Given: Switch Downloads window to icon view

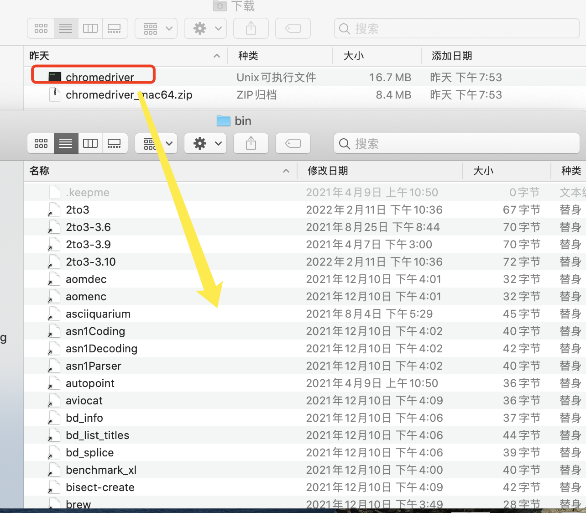Looking at the screenshot, I should [x=41, y=28].
